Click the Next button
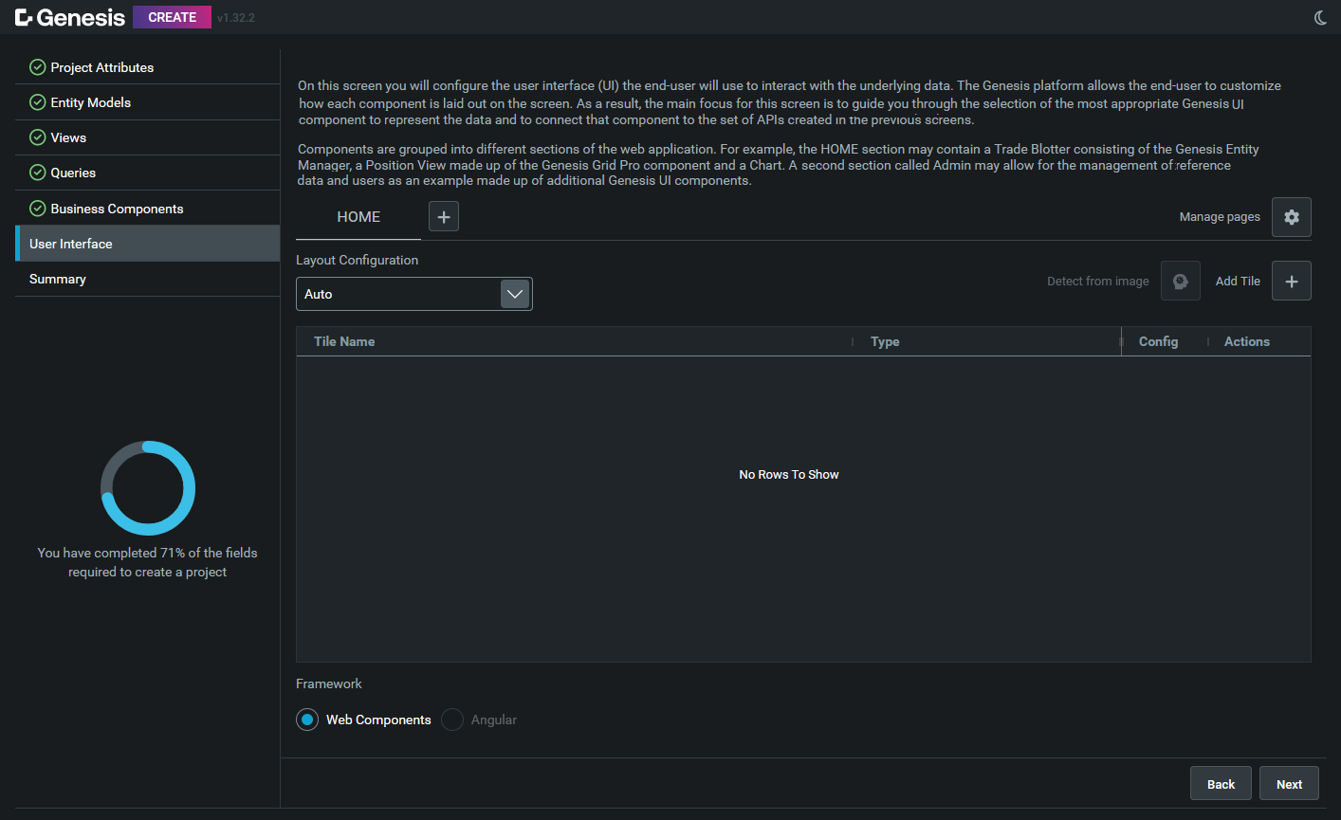 [1289, 784]
